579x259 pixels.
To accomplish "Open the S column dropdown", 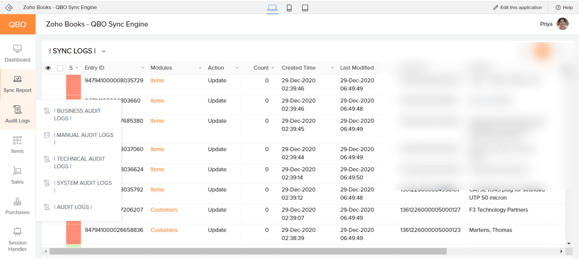I will pyautogui.click(x=77, y=68).
